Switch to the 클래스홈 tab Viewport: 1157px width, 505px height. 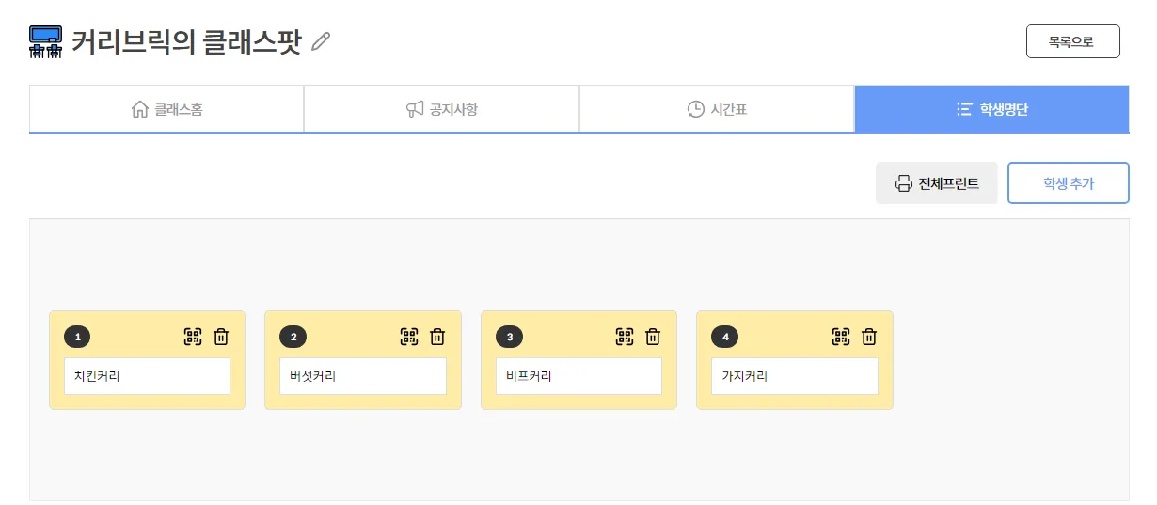[x=166, y=109]
